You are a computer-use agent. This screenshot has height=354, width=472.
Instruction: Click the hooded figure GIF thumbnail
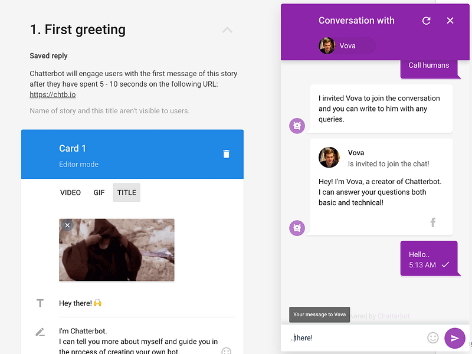pos(117,250)
